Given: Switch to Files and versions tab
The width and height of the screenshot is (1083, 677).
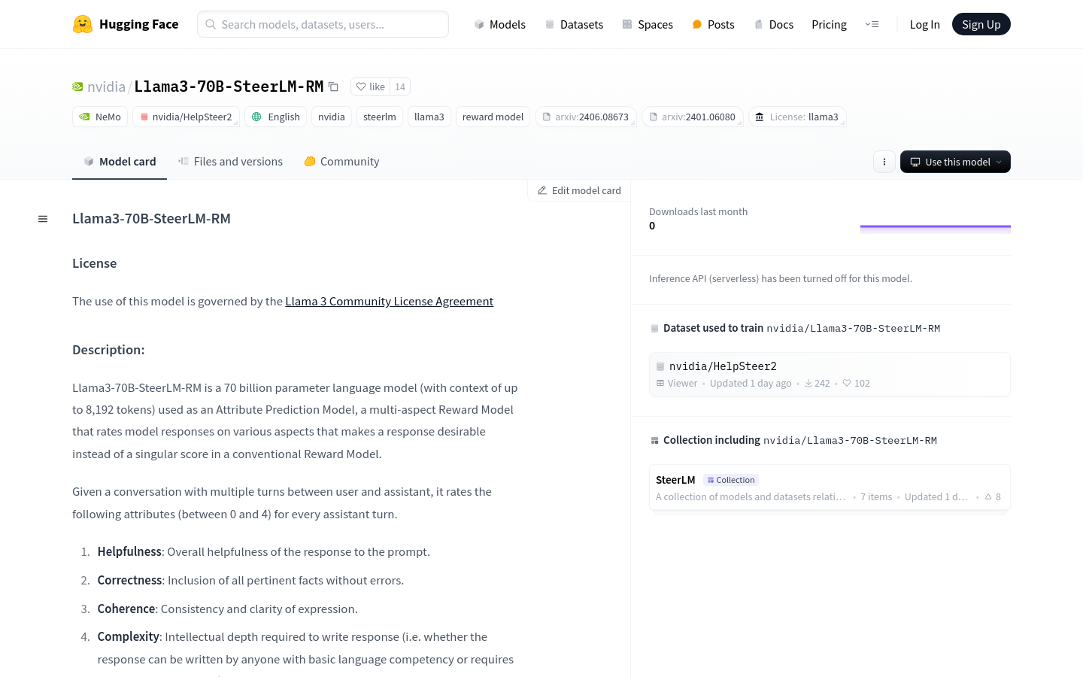Looking at the screenshot, I should tap(230, 162).
